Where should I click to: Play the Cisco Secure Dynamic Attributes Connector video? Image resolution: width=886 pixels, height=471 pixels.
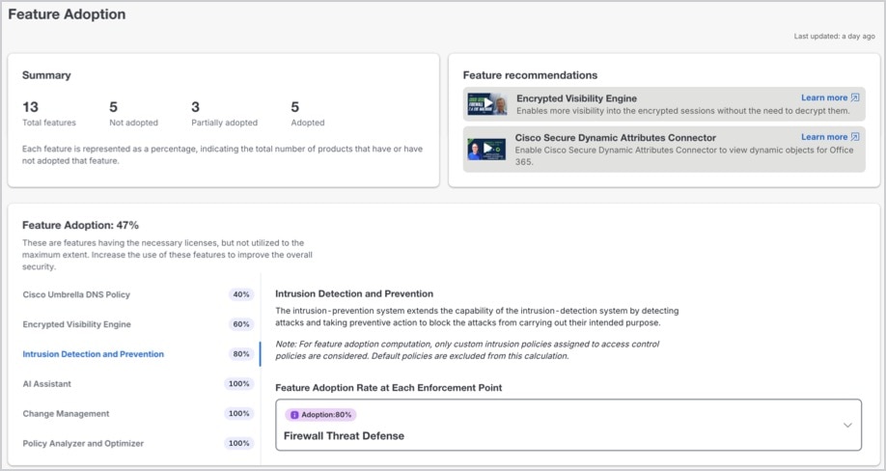(x=486, y=149)
